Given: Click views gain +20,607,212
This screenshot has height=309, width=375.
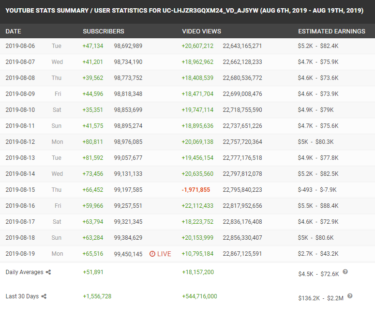Looking at the screenshot, I should (197, 46).
